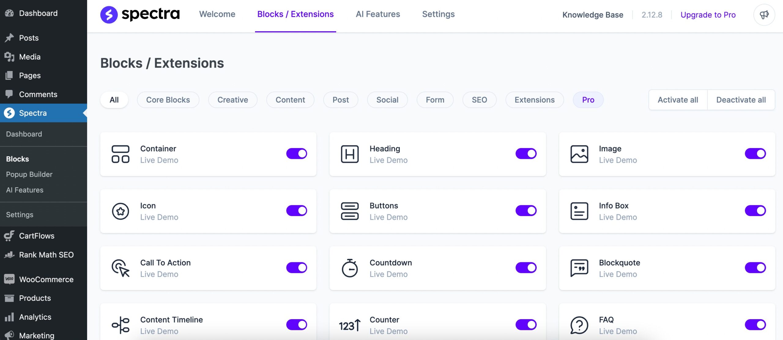Click the FAQ question mark icon
The width and height of the screenshot is (783, 340).
pos(579,325)
